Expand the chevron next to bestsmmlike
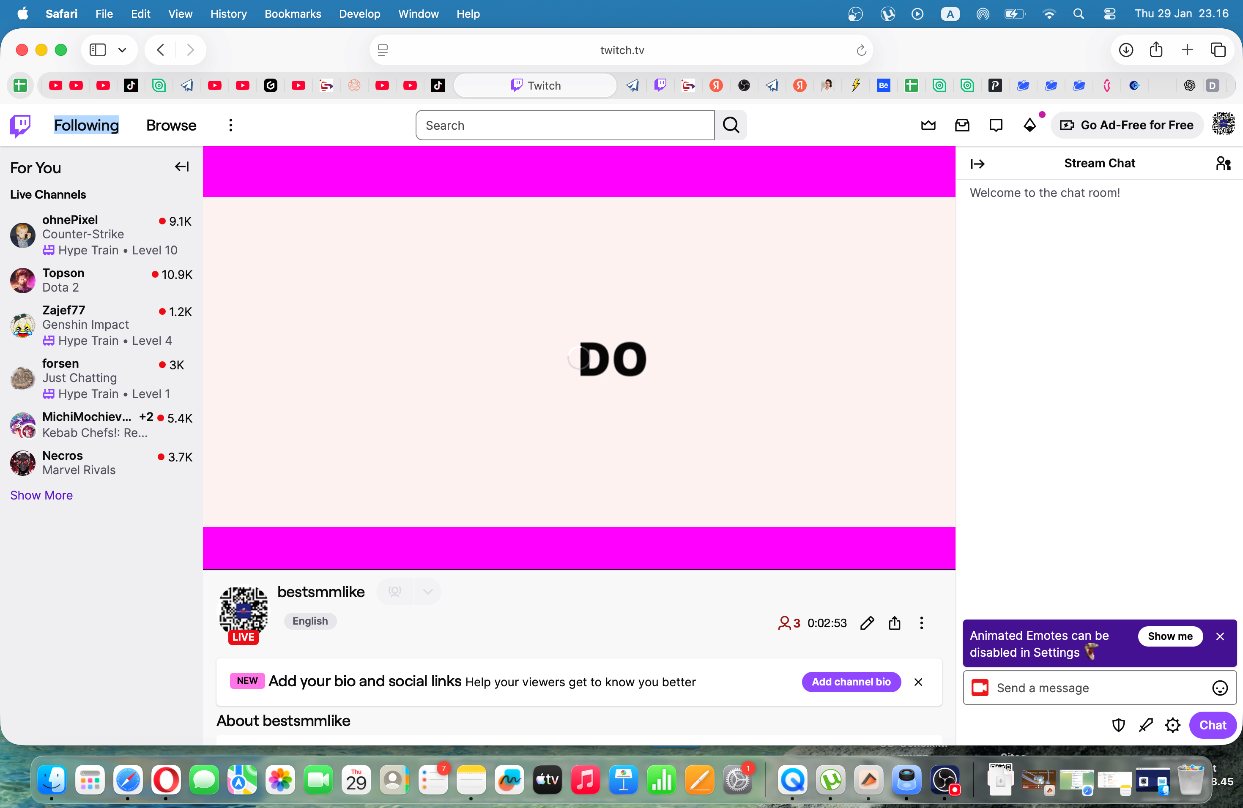The width and height of the screenshot is (1243, 808). 428,591
